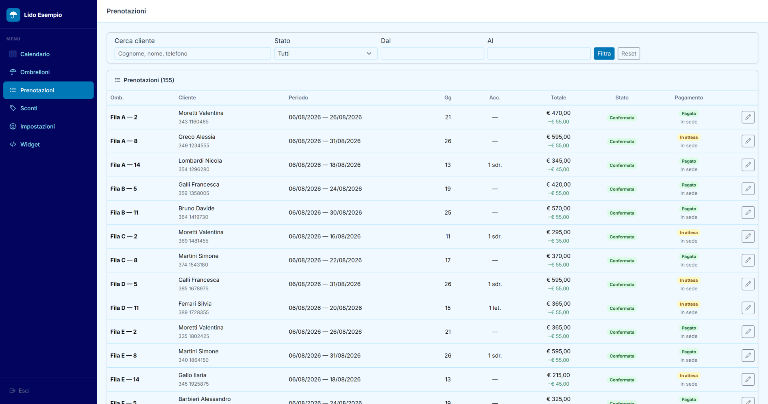Open Ombrelloni from the sidebar menu
The image size is (768, 404).
[48, 72]
